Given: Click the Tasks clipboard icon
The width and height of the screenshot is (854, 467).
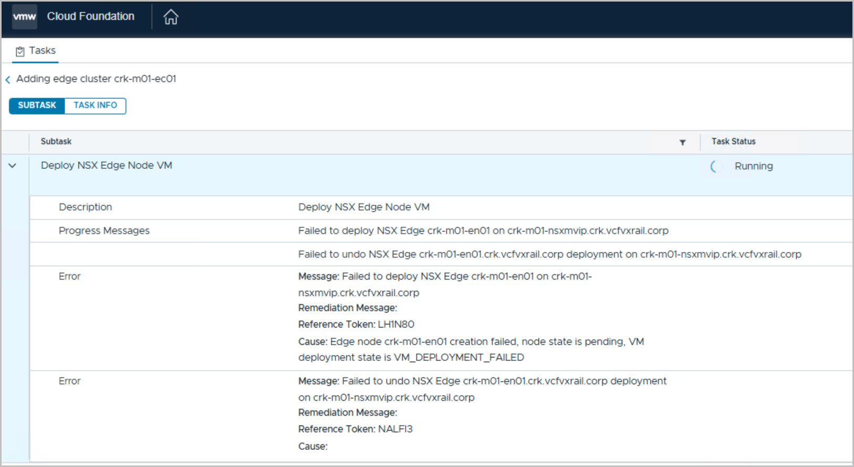Looking at the screenshot, I should coord(20,51).
